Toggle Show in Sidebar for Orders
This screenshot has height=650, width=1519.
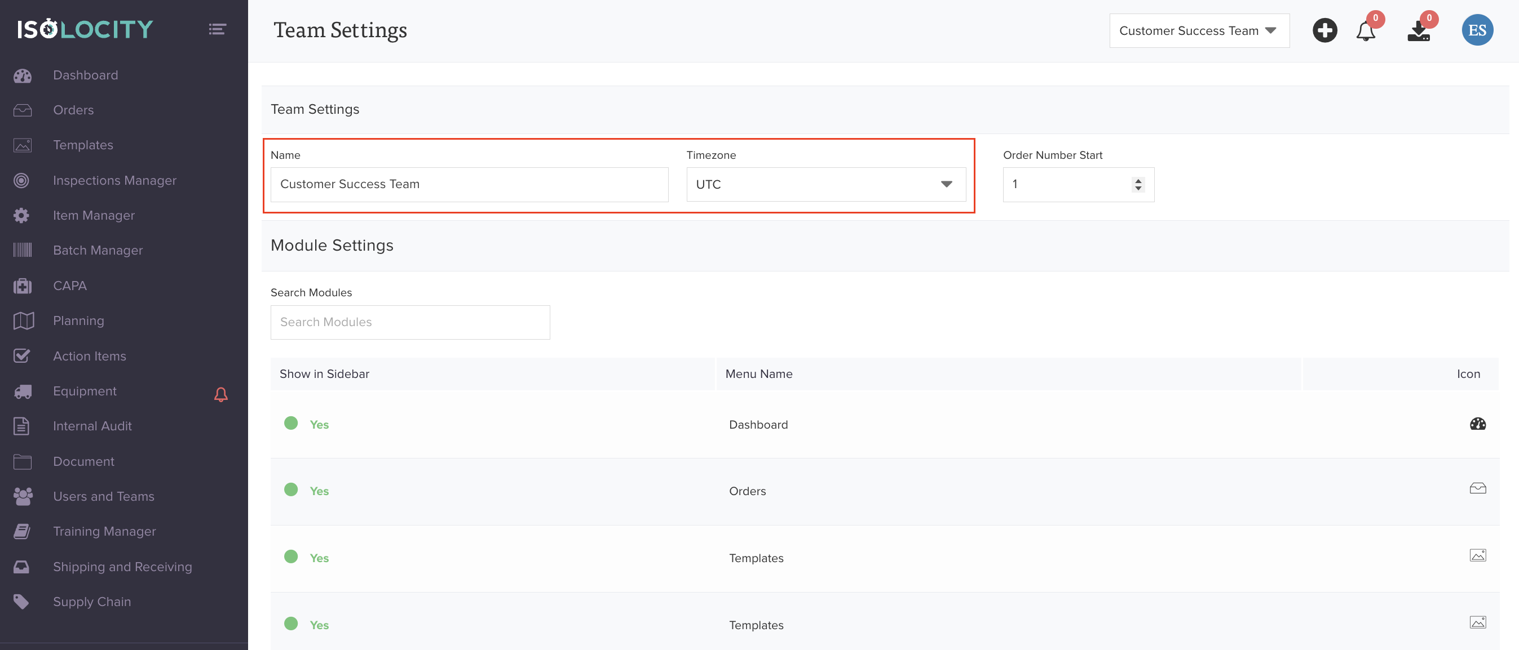[291, 489]
